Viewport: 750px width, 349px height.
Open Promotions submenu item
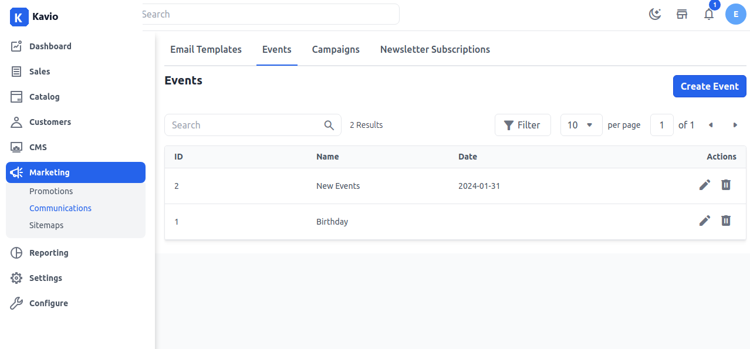pos(51,191)
